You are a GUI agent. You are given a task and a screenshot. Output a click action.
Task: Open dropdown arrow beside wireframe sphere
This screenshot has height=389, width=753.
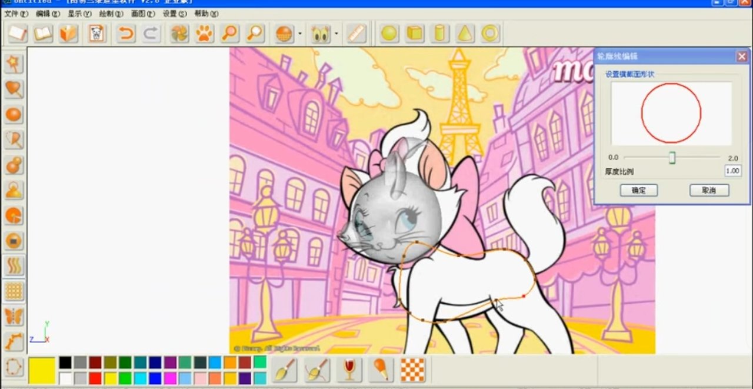tap(299, 34)
